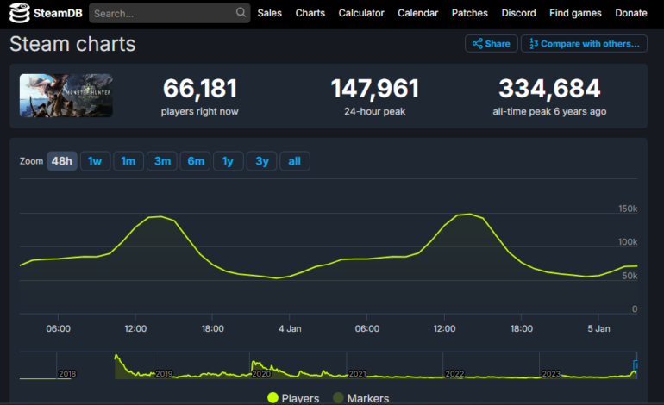
Task: Toggle the Players series in legend
Action: pos(293,398)
